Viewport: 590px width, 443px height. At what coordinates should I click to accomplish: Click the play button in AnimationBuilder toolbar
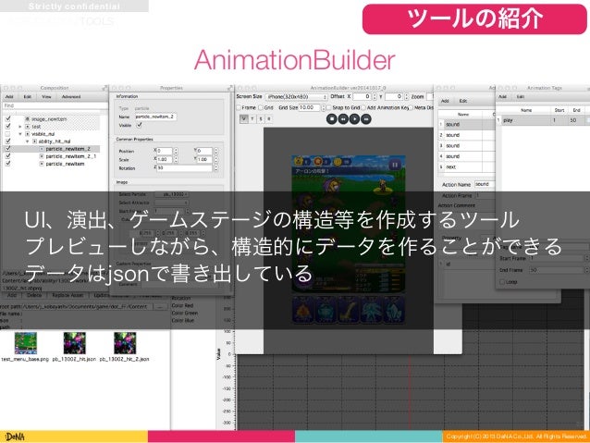click(x=354, y=119)
